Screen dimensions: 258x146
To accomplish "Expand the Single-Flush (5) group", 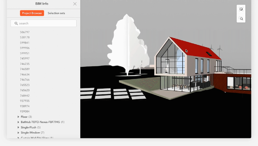I will [x=18, y=128].
